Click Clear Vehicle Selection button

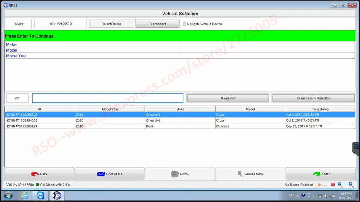pos(313,98)
